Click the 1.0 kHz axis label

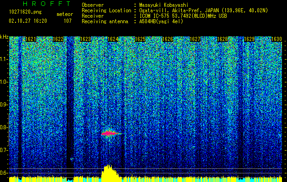(x=4, y=82)
